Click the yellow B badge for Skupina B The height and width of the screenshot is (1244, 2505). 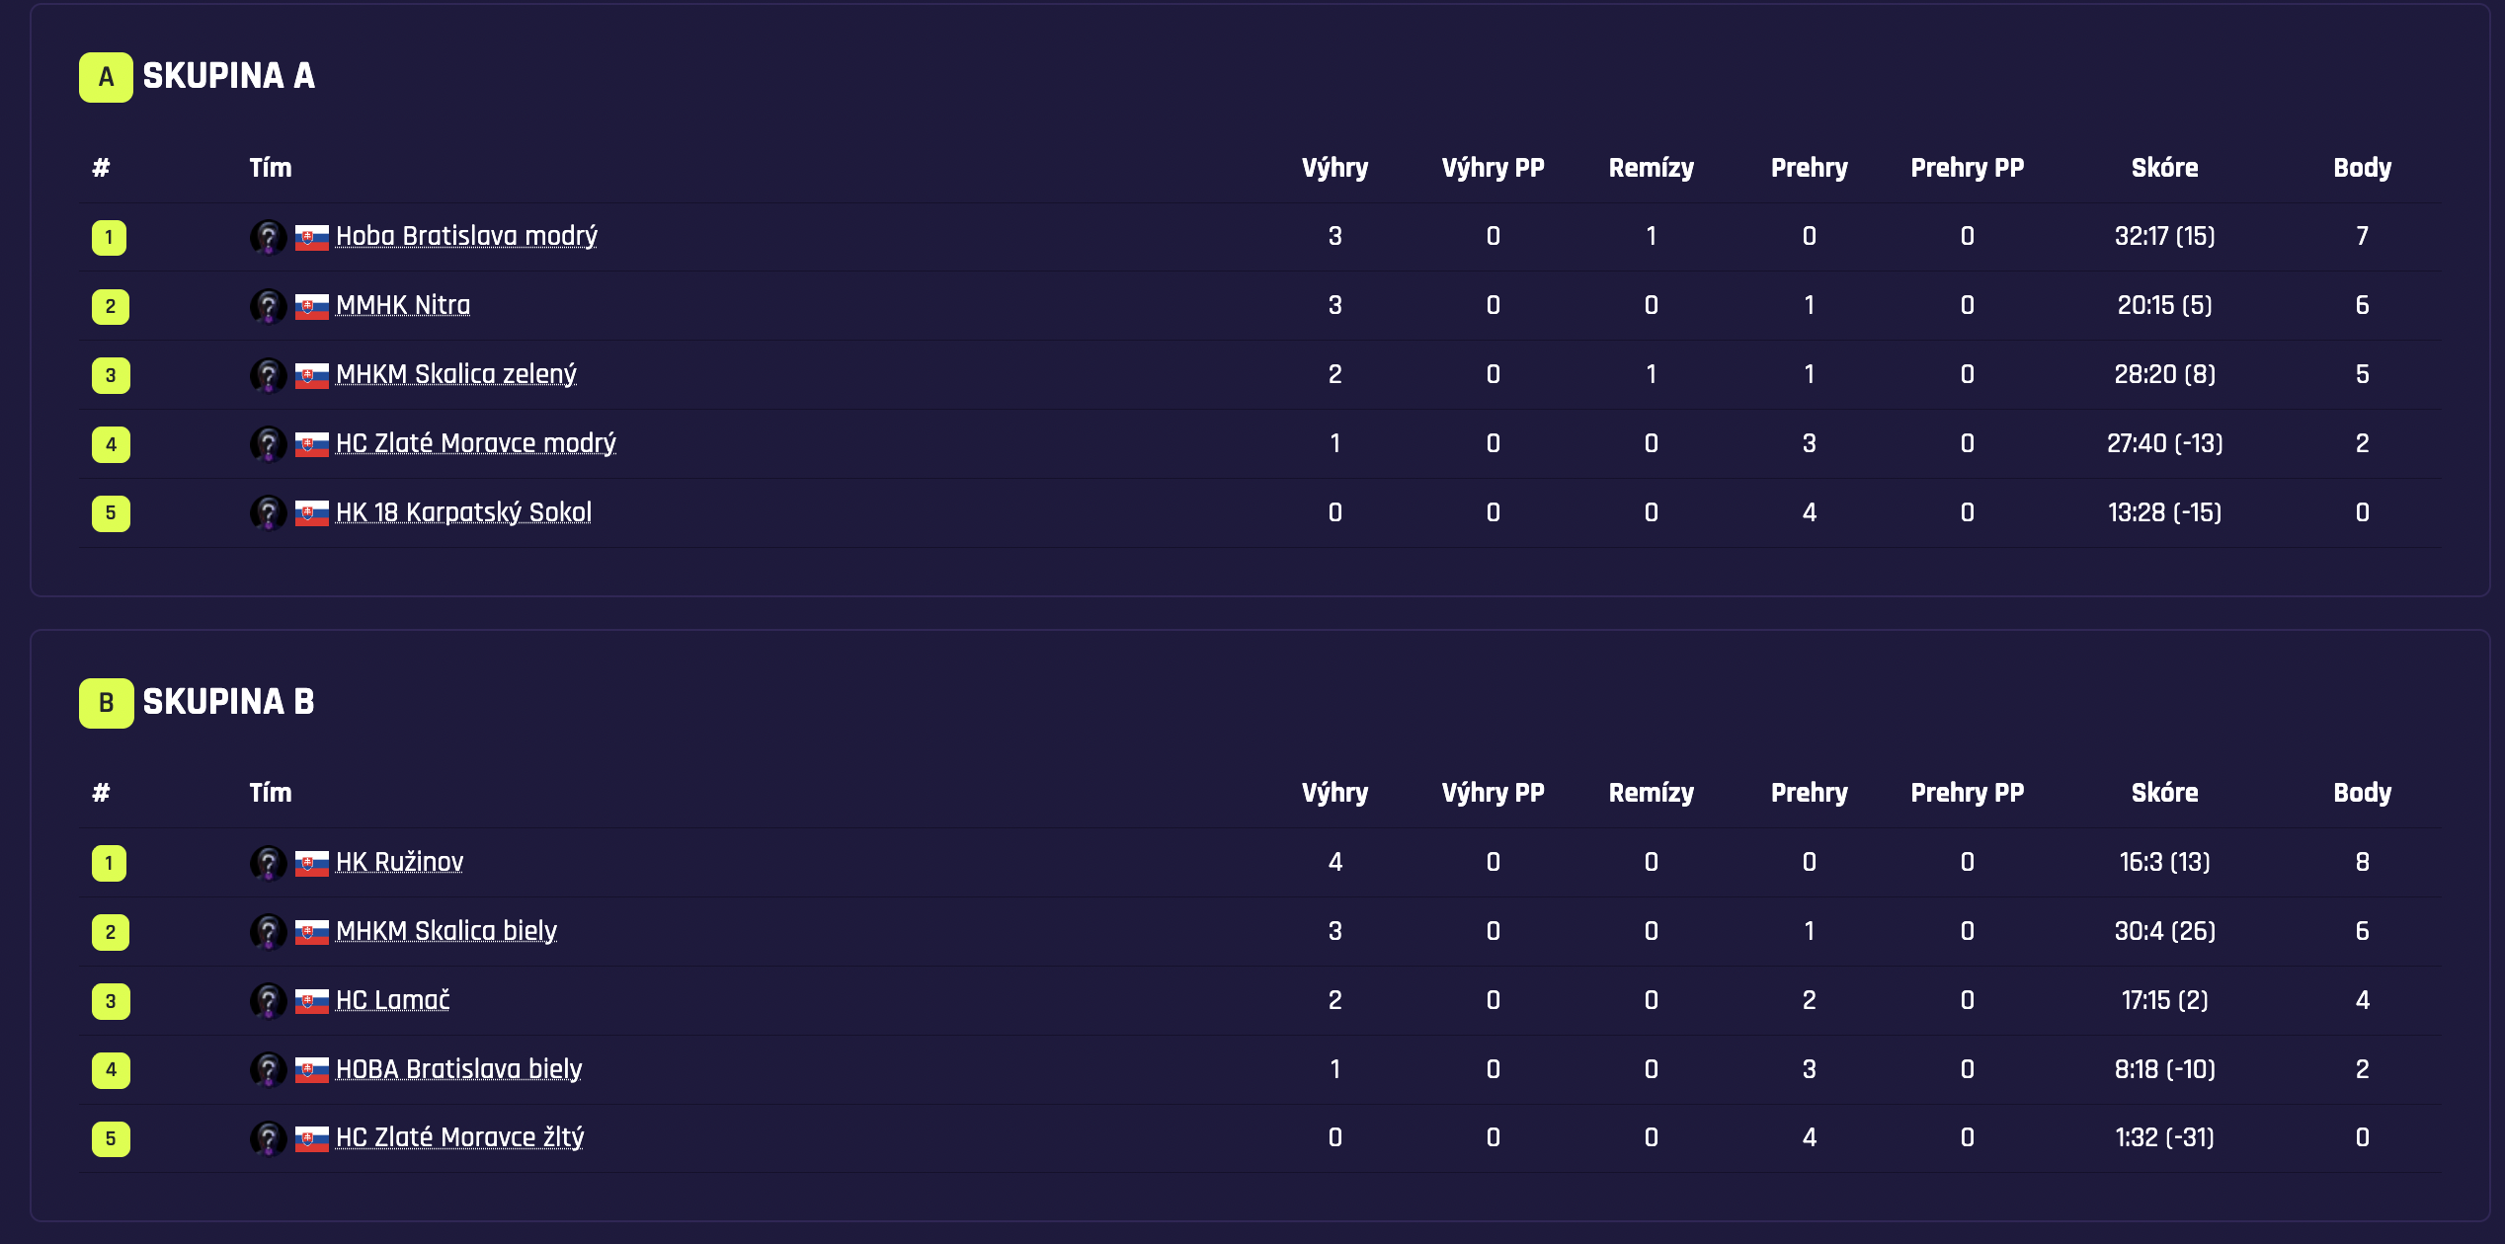click(106, 703)
